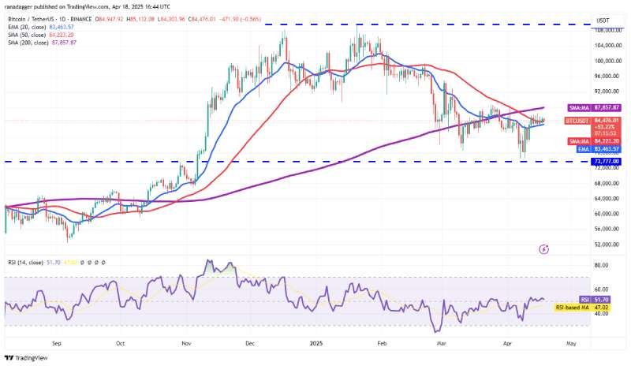Click the 100,000.00 price scale label
This screenshot has height=366, width=631.
pyautogui.click(x=607, y=61)
